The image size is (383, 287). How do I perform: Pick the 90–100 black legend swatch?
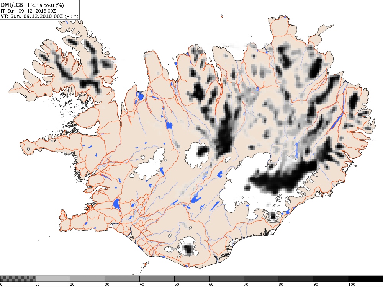[331, 279]
